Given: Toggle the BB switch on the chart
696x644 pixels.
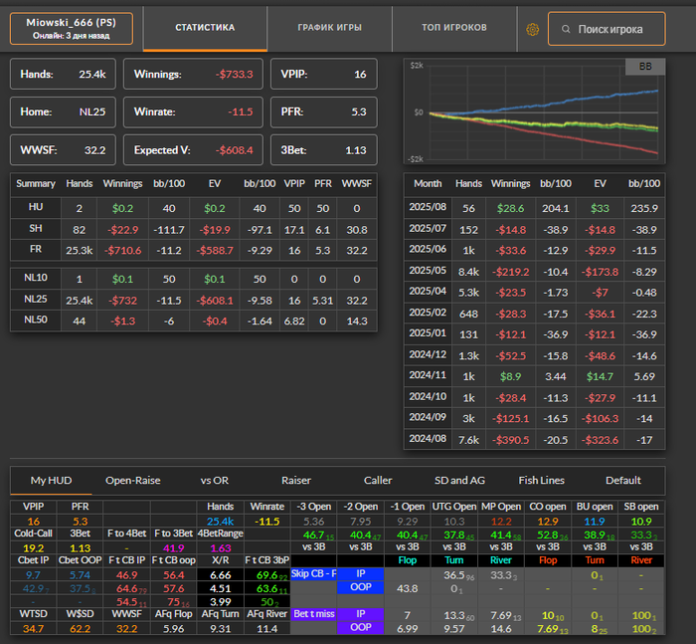Looking at the screenshot, I should 646,67.
